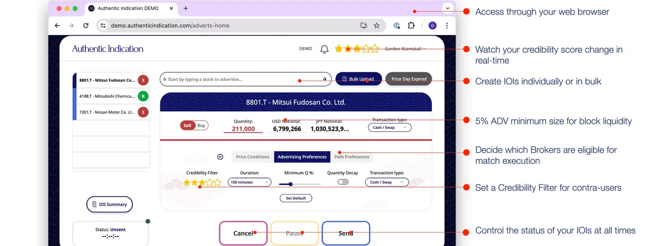This screenshot has width=645, height=246.
Task: Click the 8801.T Mitsui Fudosan Co. Ltd. header
Action: click(x=296, y=102)
